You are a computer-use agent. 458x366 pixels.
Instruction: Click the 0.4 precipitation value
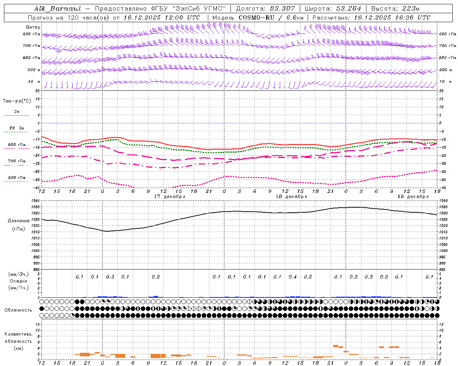coord(293,277)
